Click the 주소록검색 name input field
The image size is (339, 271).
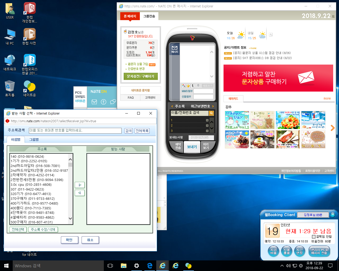pos(75,130)
